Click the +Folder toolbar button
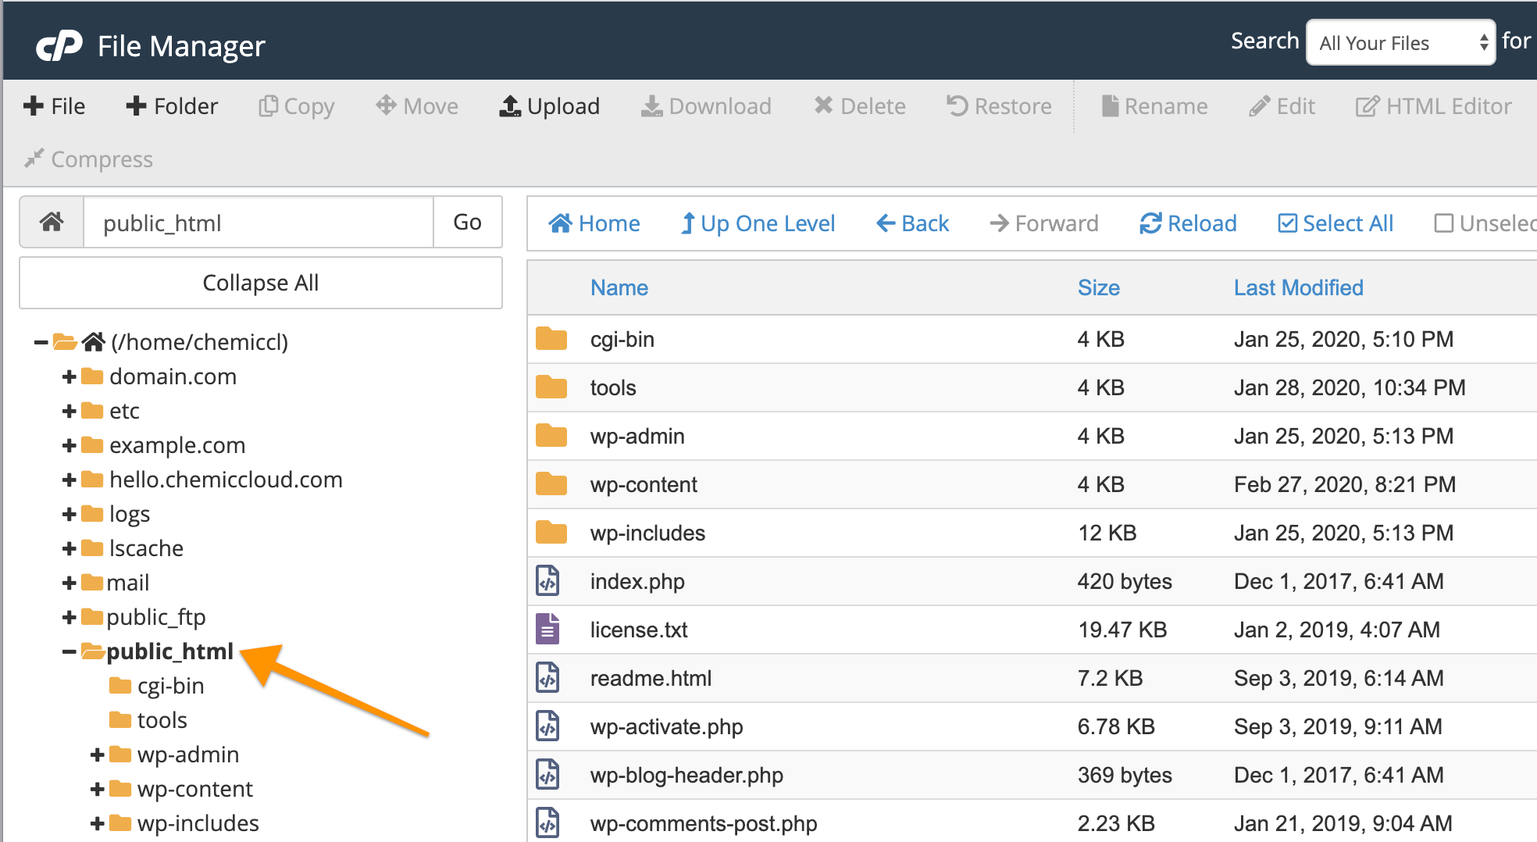 [172, 106]
